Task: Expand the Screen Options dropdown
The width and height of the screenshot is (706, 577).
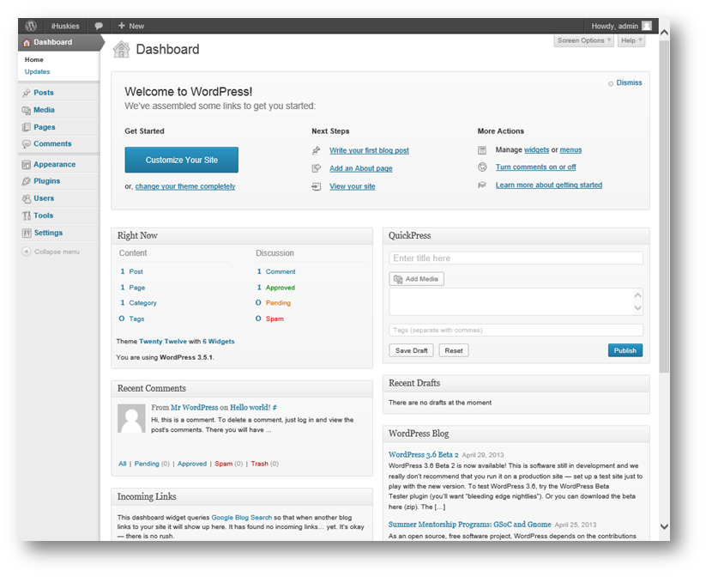Action: click(583, 40)
